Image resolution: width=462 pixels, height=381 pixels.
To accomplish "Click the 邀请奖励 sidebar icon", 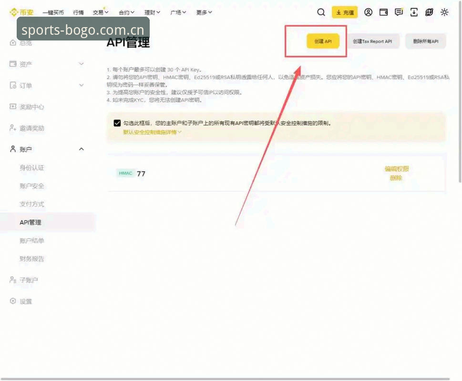I will point(13,128).
